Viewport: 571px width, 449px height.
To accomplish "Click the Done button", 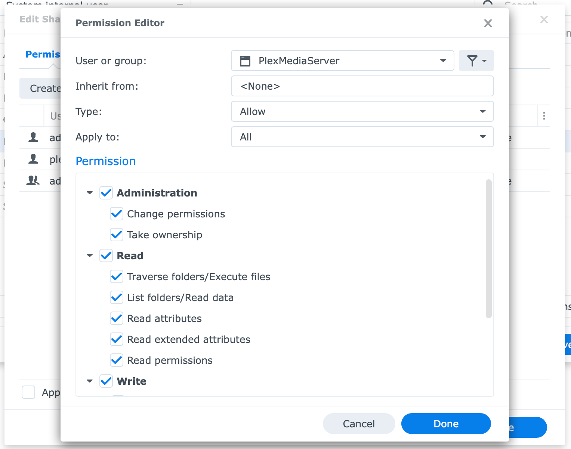I will (446, 424).
